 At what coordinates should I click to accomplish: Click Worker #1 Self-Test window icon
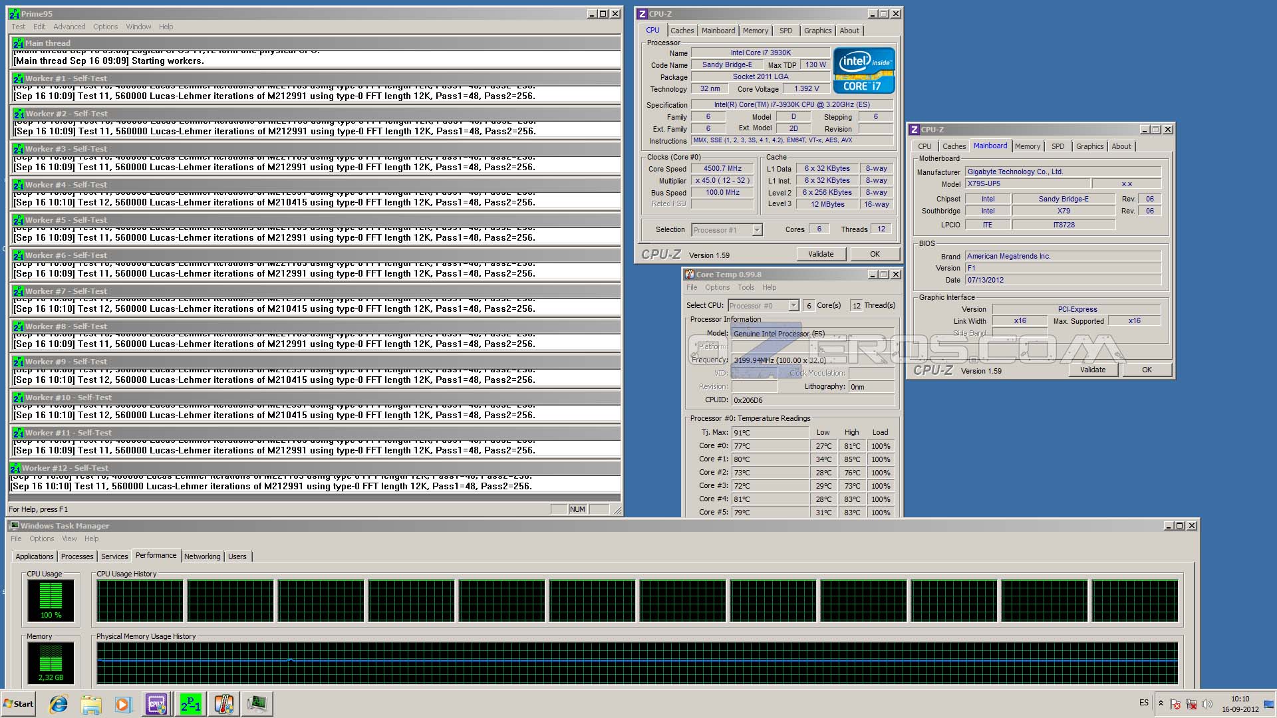(x=18, y=78)
